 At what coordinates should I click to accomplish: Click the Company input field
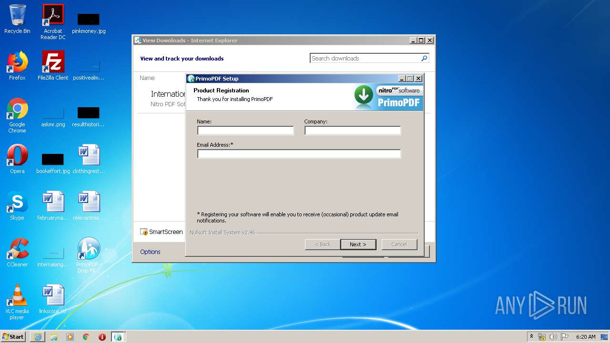353,131
